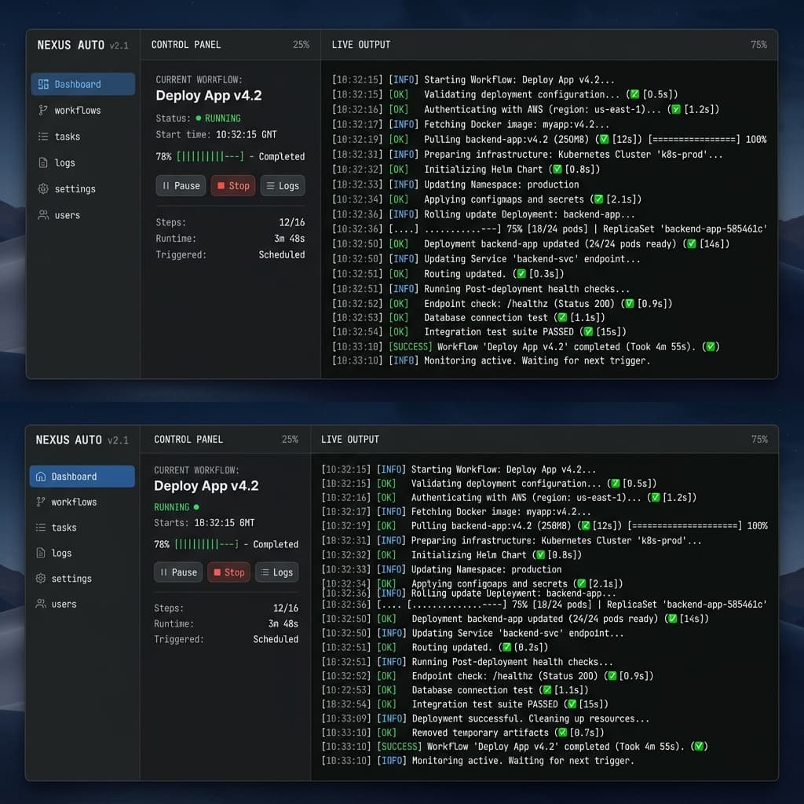Click 'LIVE OUTPUT' header in upper window
Image resolution: width=804 pixels, height=804 pixels.
pyautogui.click(x=361, y=45)
